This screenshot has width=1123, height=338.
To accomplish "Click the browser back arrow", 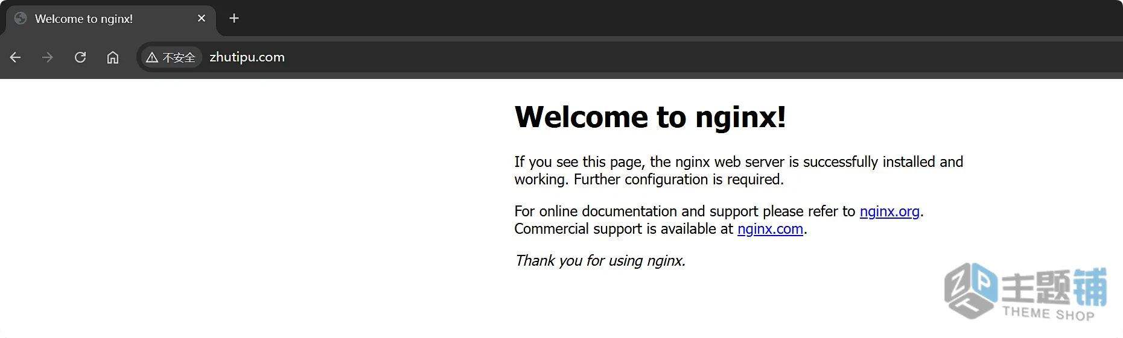I will 16,57.
